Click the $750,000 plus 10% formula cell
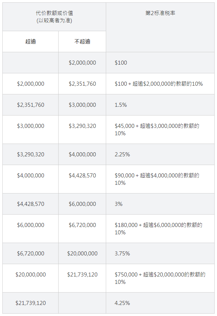The image size is (217, 316). point(160,278)
